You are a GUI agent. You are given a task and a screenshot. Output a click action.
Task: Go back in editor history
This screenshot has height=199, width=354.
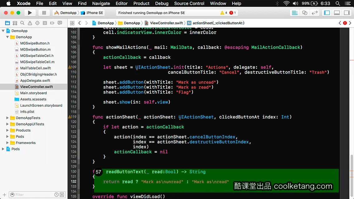click(x=79, y=23)
